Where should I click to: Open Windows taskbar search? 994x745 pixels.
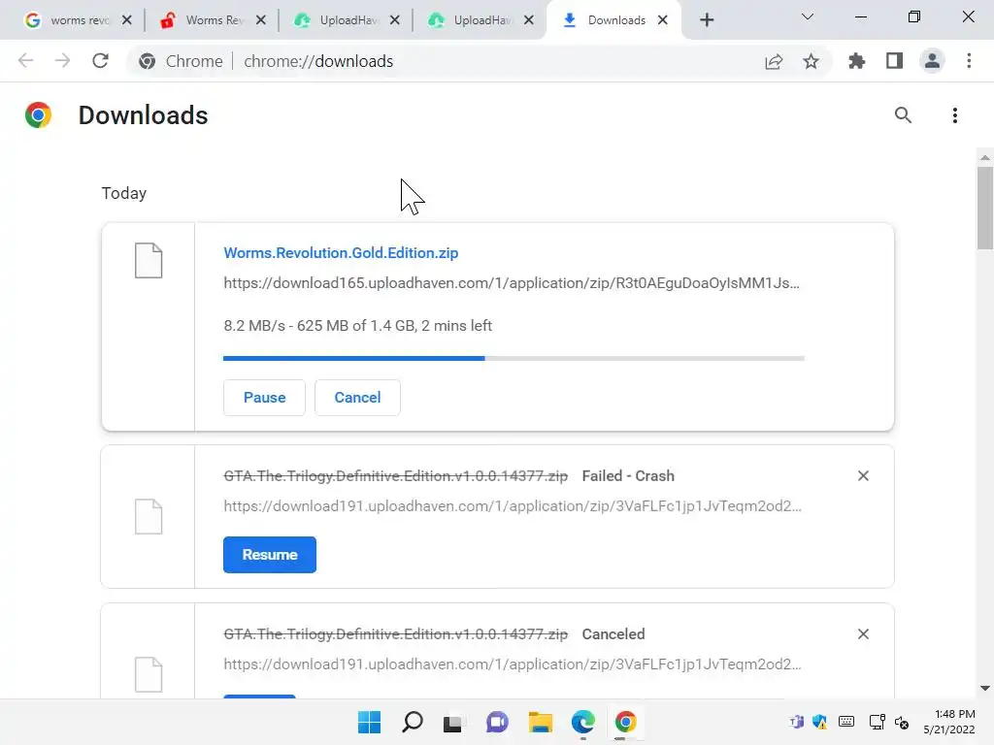coord(412,722)
